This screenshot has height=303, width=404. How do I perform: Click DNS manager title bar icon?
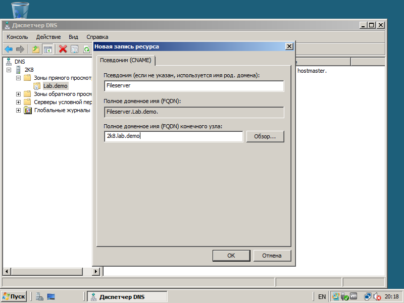point(7,25)
